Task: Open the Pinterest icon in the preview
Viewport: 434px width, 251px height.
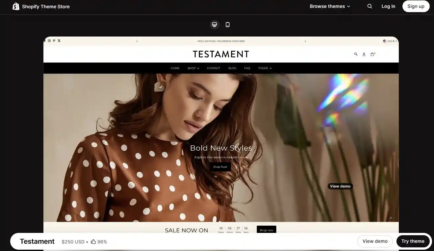Action: tap(54, 41)
